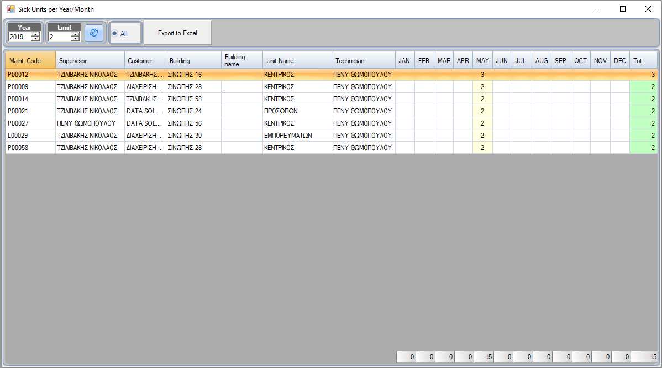Click the Technician column header

pos(363,60)
